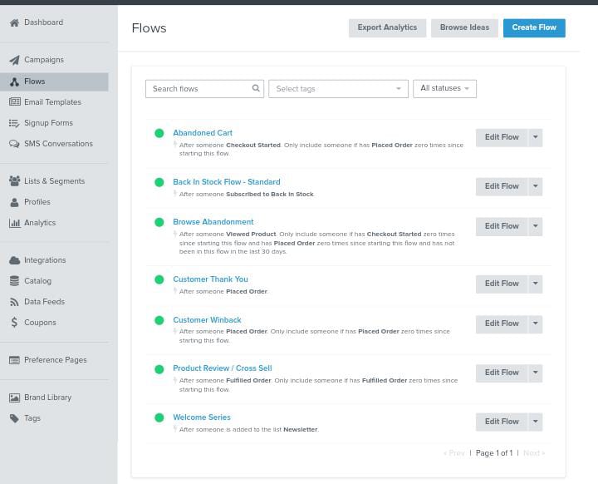Image resolution: width=598 pixels, height=484 pixels.
Task: Expand Browse Abandonment Edit Flow arrow
Action: pyautogui.click(x=536, y=226)
